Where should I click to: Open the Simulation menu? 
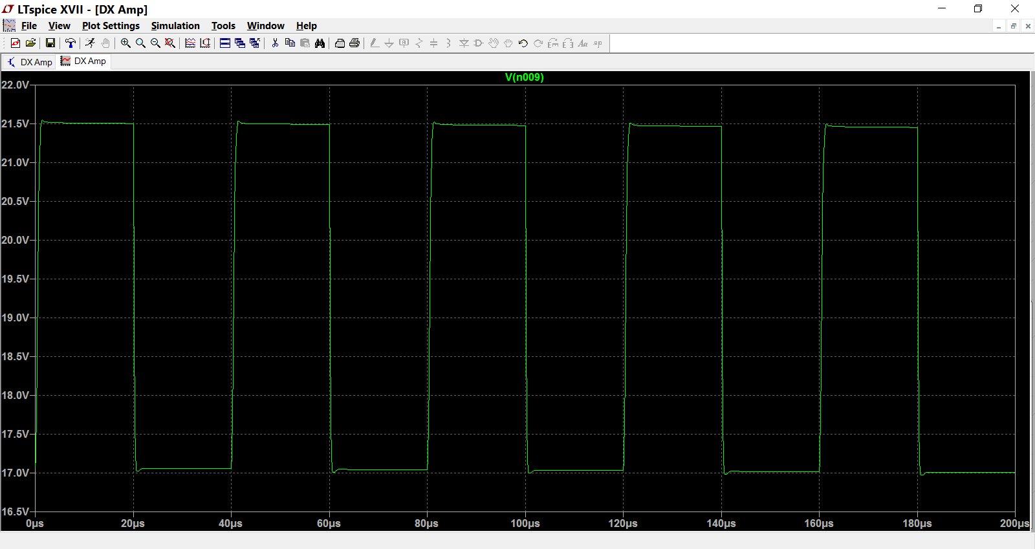coord(175,26)
